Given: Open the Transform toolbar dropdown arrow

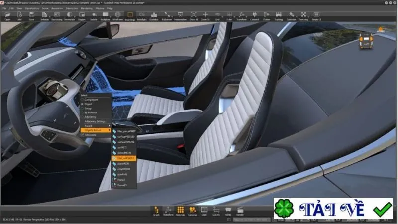Looking at the screenshot, I should click(247, 17).
